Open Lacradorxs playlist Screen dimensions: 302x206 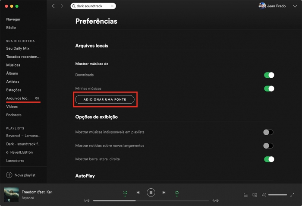[15, 161]
